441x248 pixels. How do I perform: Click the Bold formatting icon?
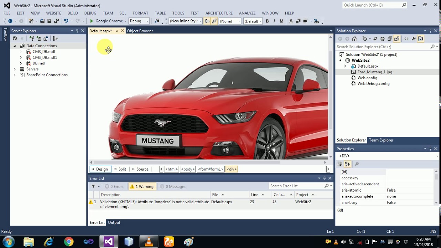pos(267,21)
